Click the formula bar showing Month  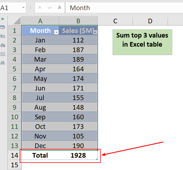(x=123, y=8)
